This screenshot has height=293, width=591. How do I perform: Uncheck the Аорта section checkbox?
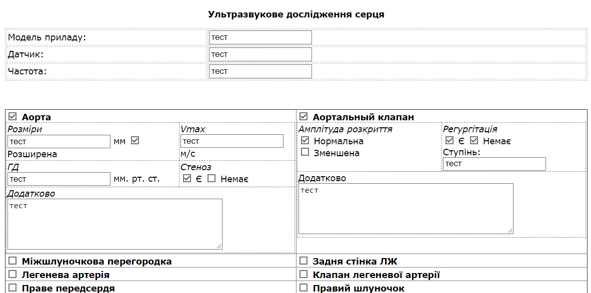point(12,117)
